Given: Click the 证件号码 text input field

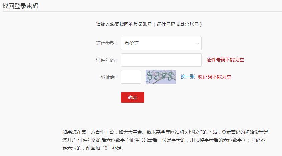Looking at the screenshot, I should (x=161, y=60).
